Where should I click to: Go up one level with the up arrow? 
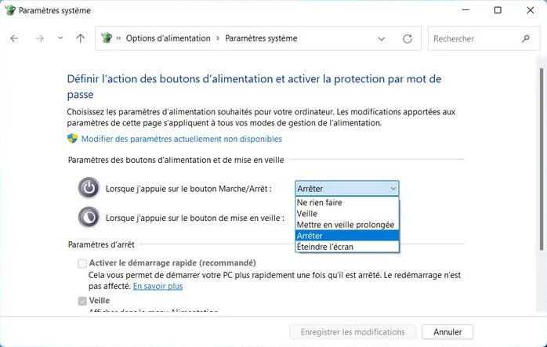coord(80,38)
